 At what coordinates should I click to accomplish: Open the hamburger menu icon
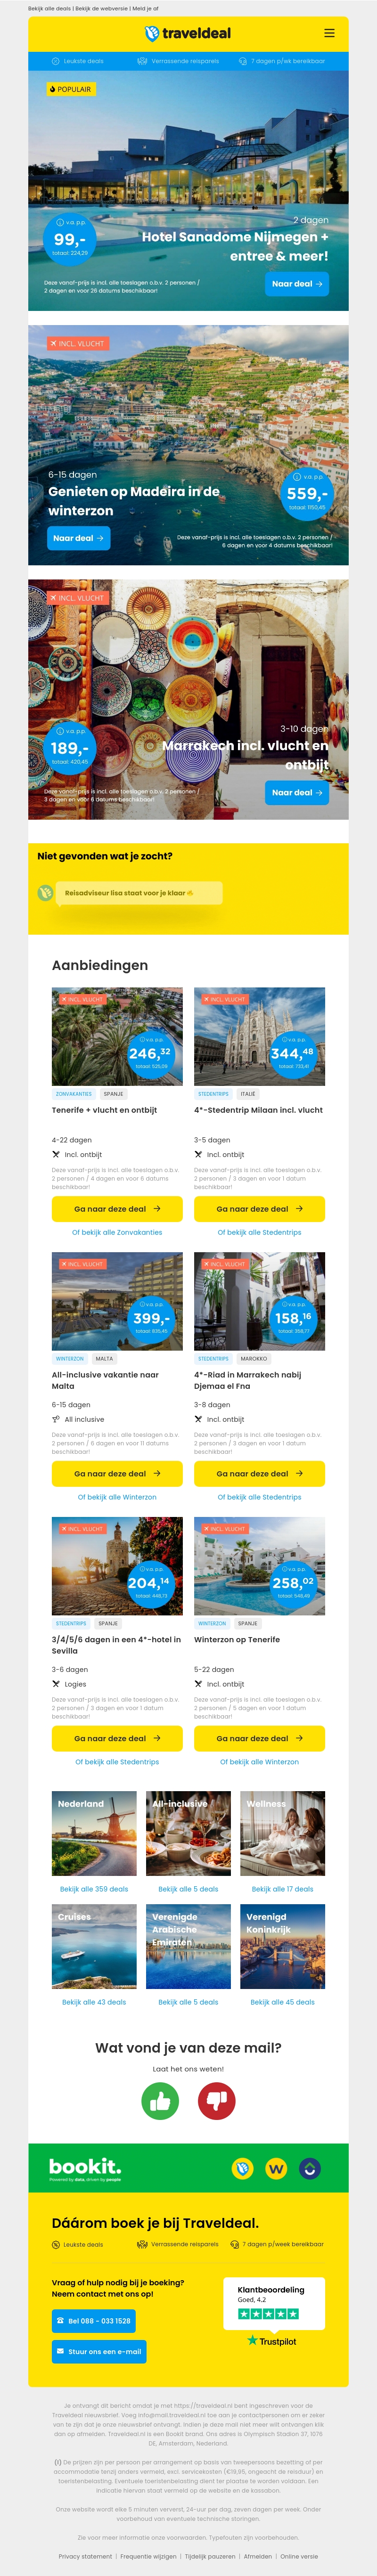click(x=329, y=33)
